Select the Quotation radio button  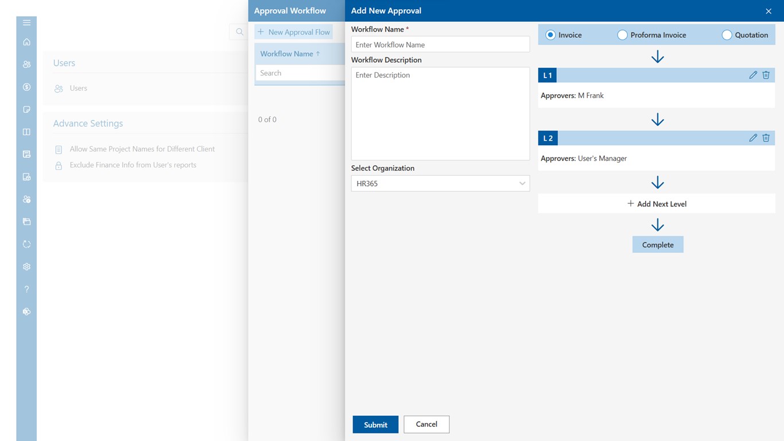pyautogui.click(x=727, y=35)
